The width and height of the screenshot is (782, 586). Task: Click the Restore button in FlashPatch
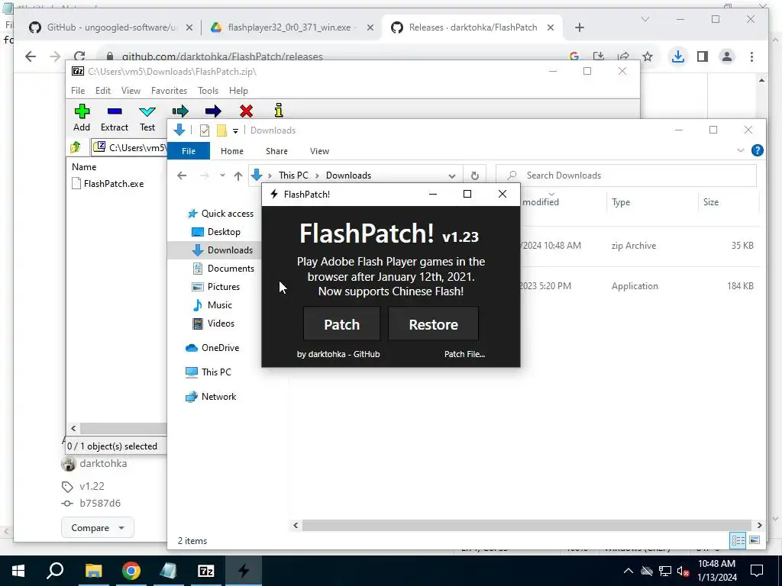[x=434, y=324]
